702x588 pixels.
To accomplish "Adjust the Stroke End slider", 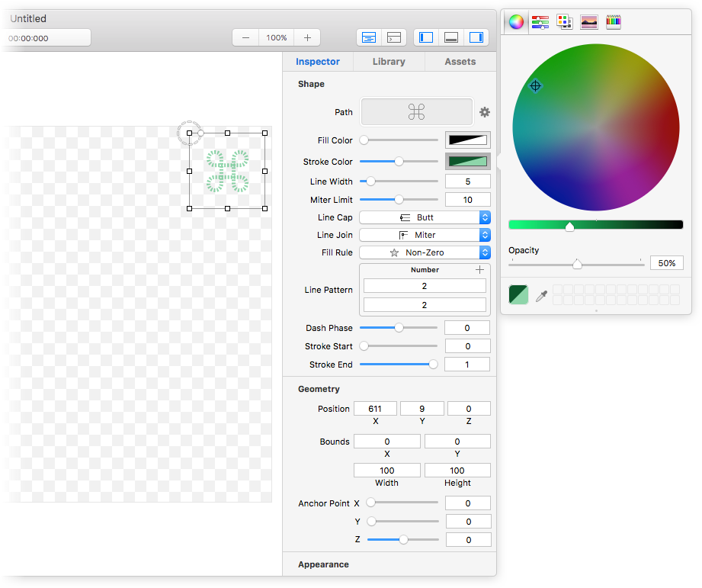I will coord(399,365).
